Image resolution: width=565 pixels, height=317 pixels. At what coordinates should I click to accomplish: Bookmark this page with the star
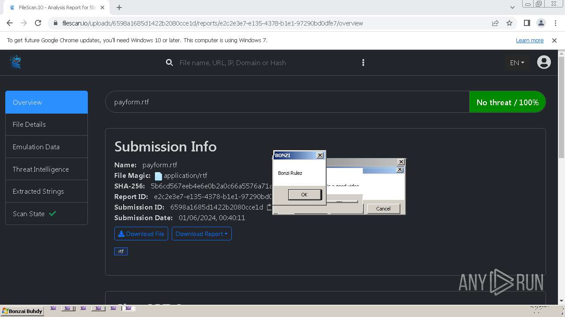[509, 23]
